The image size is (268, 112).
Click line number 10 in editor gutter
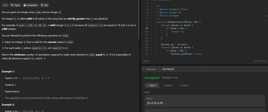pos(147,28)
